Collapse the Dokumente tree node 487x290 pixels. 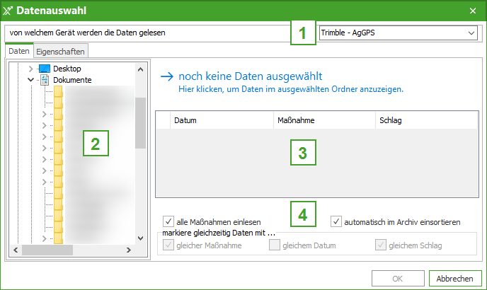tap(30, 80)
